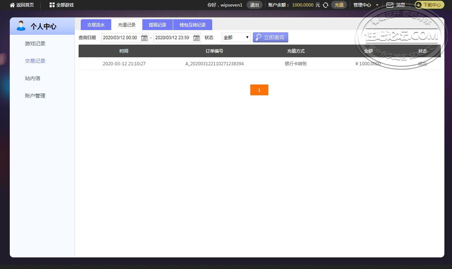This screenshot has width=452, height=269.
Task: Open the 管理中心 menu label
Action: (362, 5)
